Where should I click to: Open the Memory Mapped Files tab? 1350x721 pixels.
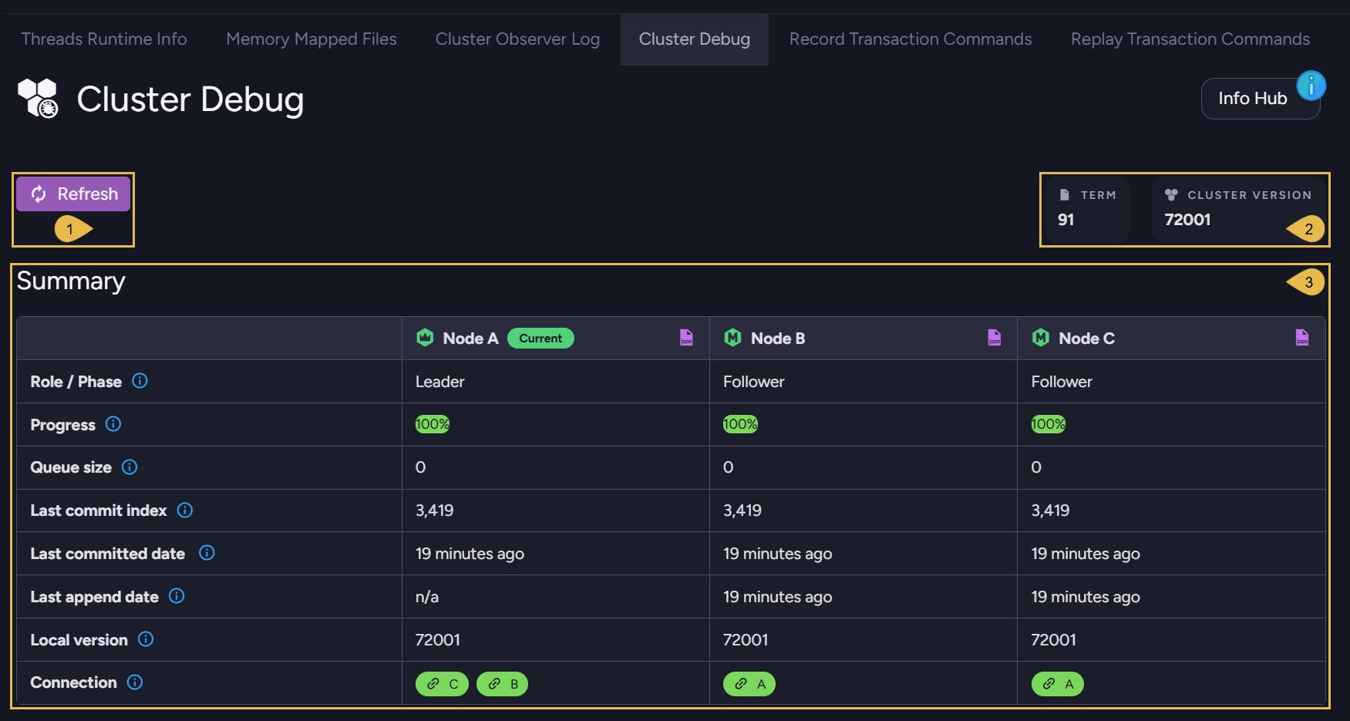311,39
